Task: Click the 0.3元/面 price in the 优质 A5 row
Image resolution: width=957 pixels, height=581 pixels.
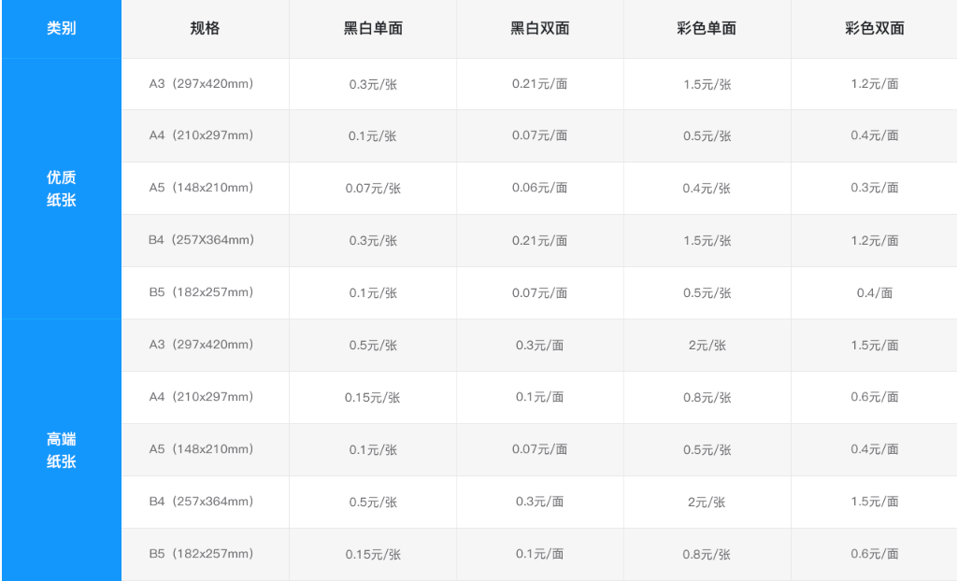Action: (874, 189)
